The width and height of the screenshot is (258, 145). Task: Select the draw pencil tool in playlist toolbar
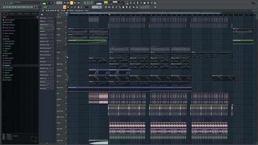click(47, 10)
